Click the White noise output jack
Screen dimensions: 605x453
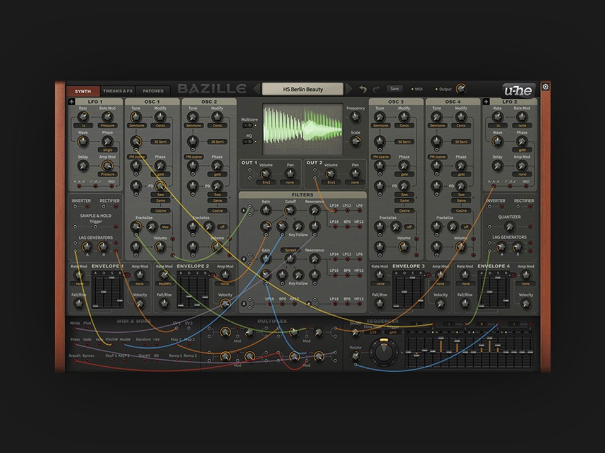click(x=75, y=328)
